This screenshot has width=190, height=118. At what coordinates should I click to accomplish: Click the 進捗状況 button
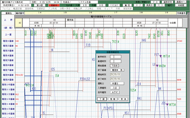click(x=167, y=2)
